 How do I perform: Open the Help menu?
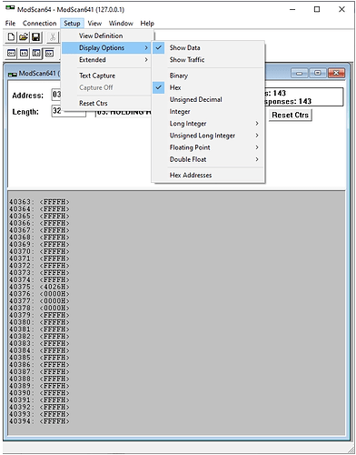point(147,24)
